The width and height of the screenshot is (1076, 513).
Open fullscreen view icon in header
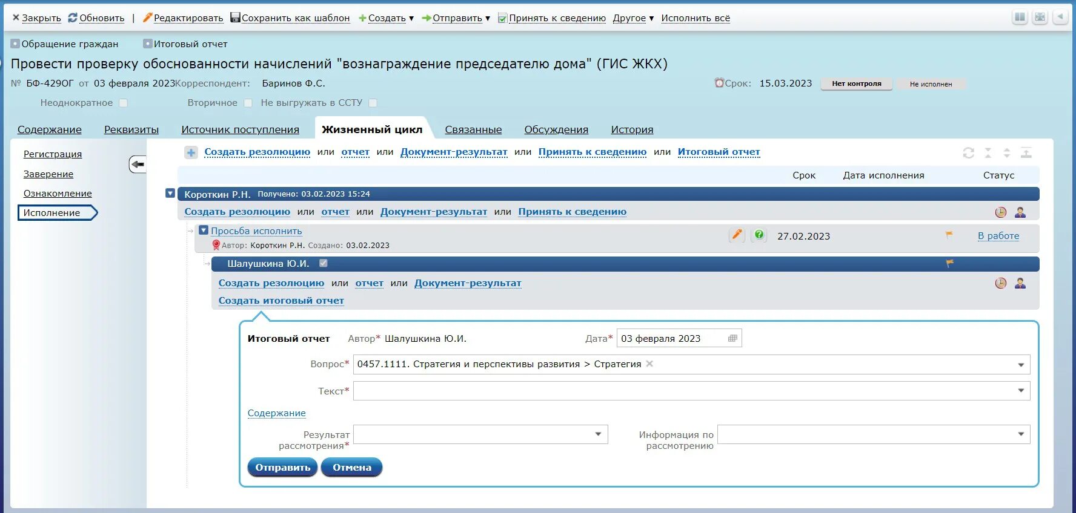coord(1040,18)
